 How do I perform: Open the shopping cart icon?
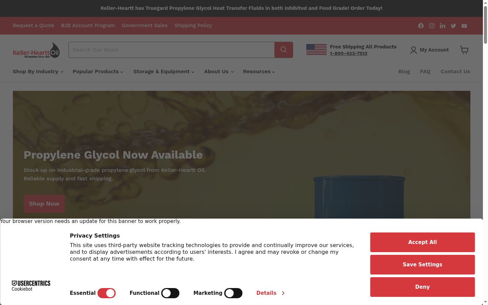pos(464,50)
